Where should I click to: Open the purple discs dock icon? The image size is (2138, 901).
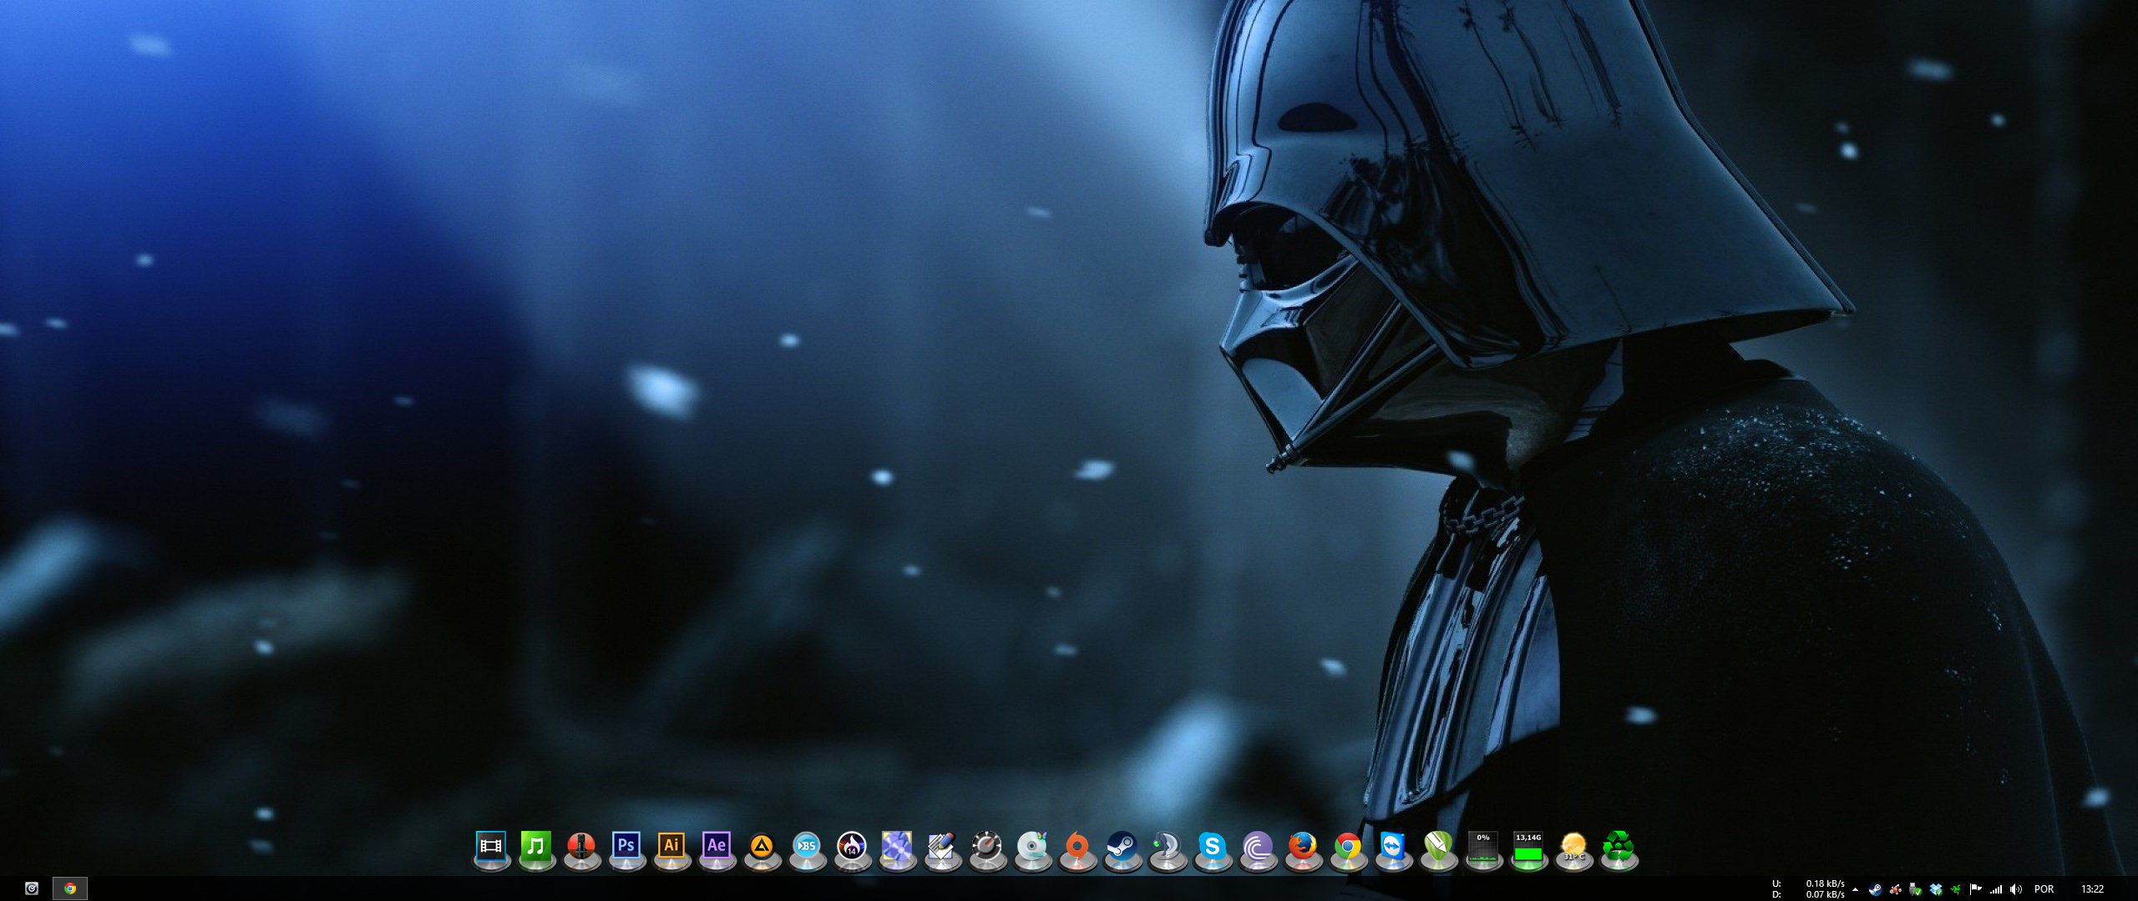(897, 847)
